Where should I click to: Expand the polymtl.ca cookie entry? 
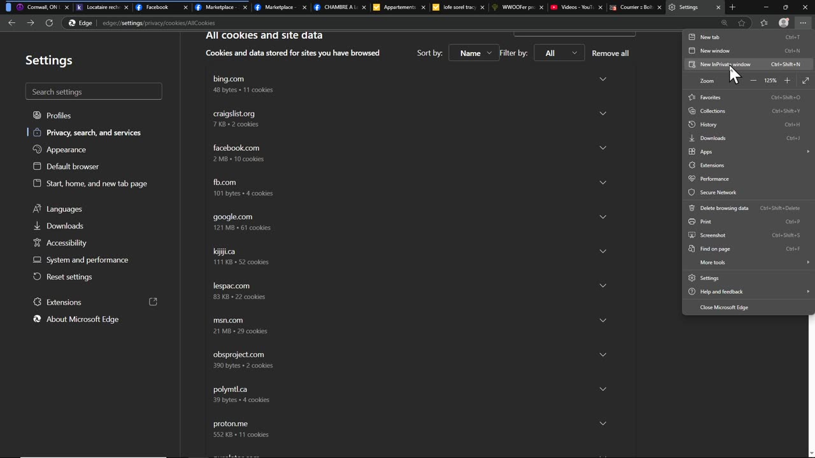(x=602, y=389)
